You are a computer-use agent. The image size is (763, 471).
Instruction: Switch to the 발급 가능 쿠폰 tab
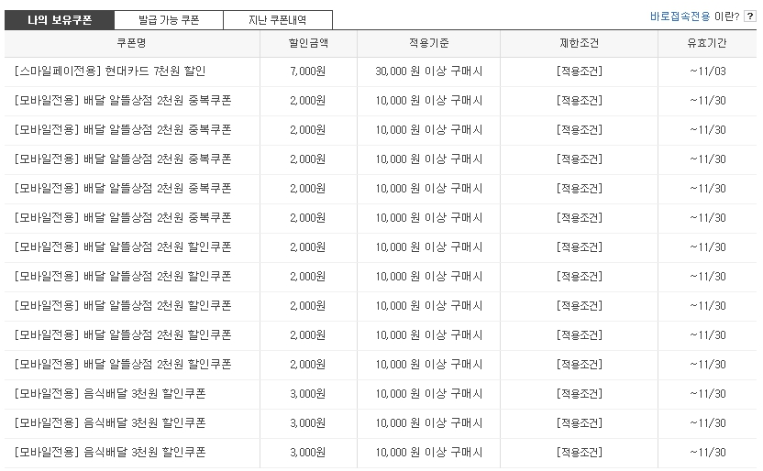pyautogui.click(x=169, y=20)
